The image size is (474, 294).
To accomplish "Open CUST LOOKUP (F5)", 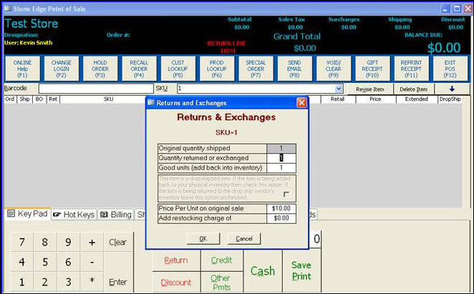I will click(x=178, y=69).
